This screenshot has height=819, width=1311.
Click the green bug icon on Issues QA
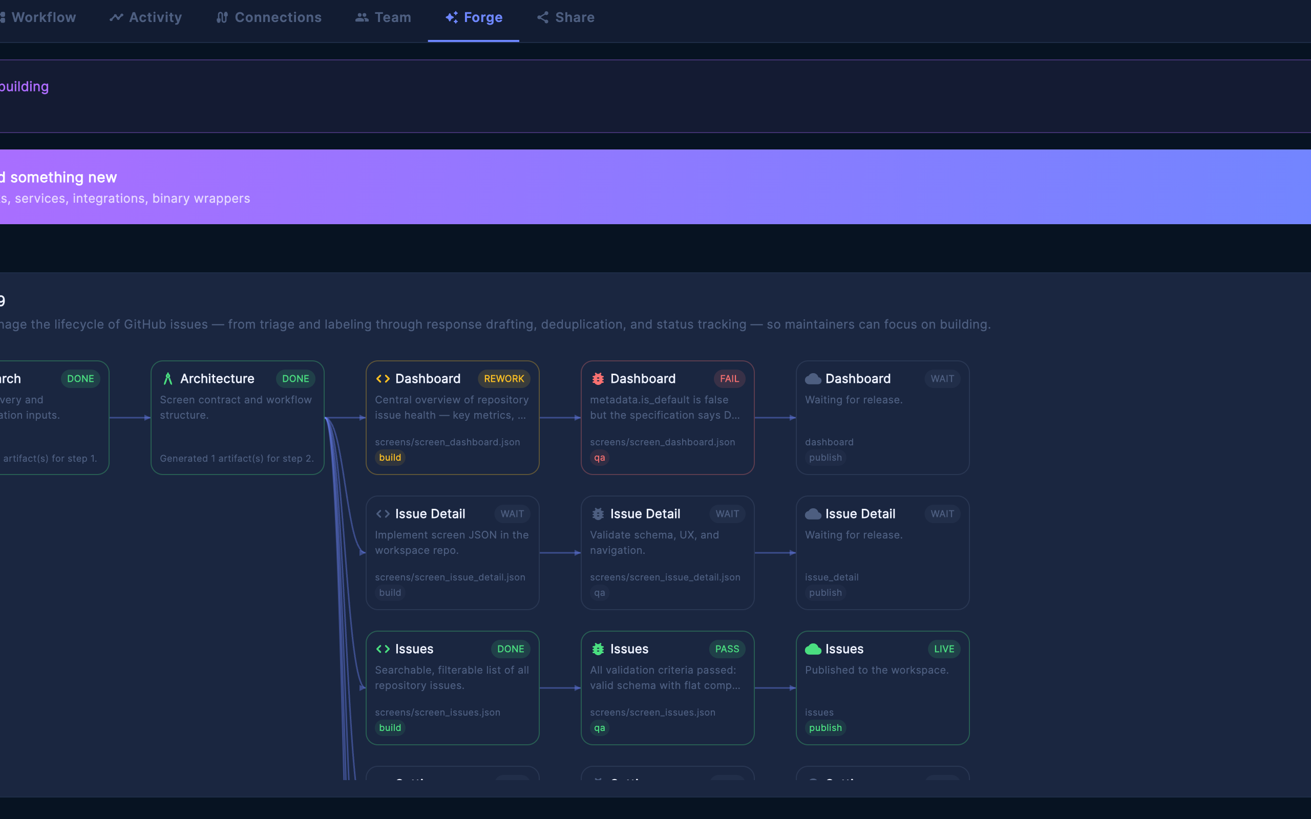[x=598, y=649]
